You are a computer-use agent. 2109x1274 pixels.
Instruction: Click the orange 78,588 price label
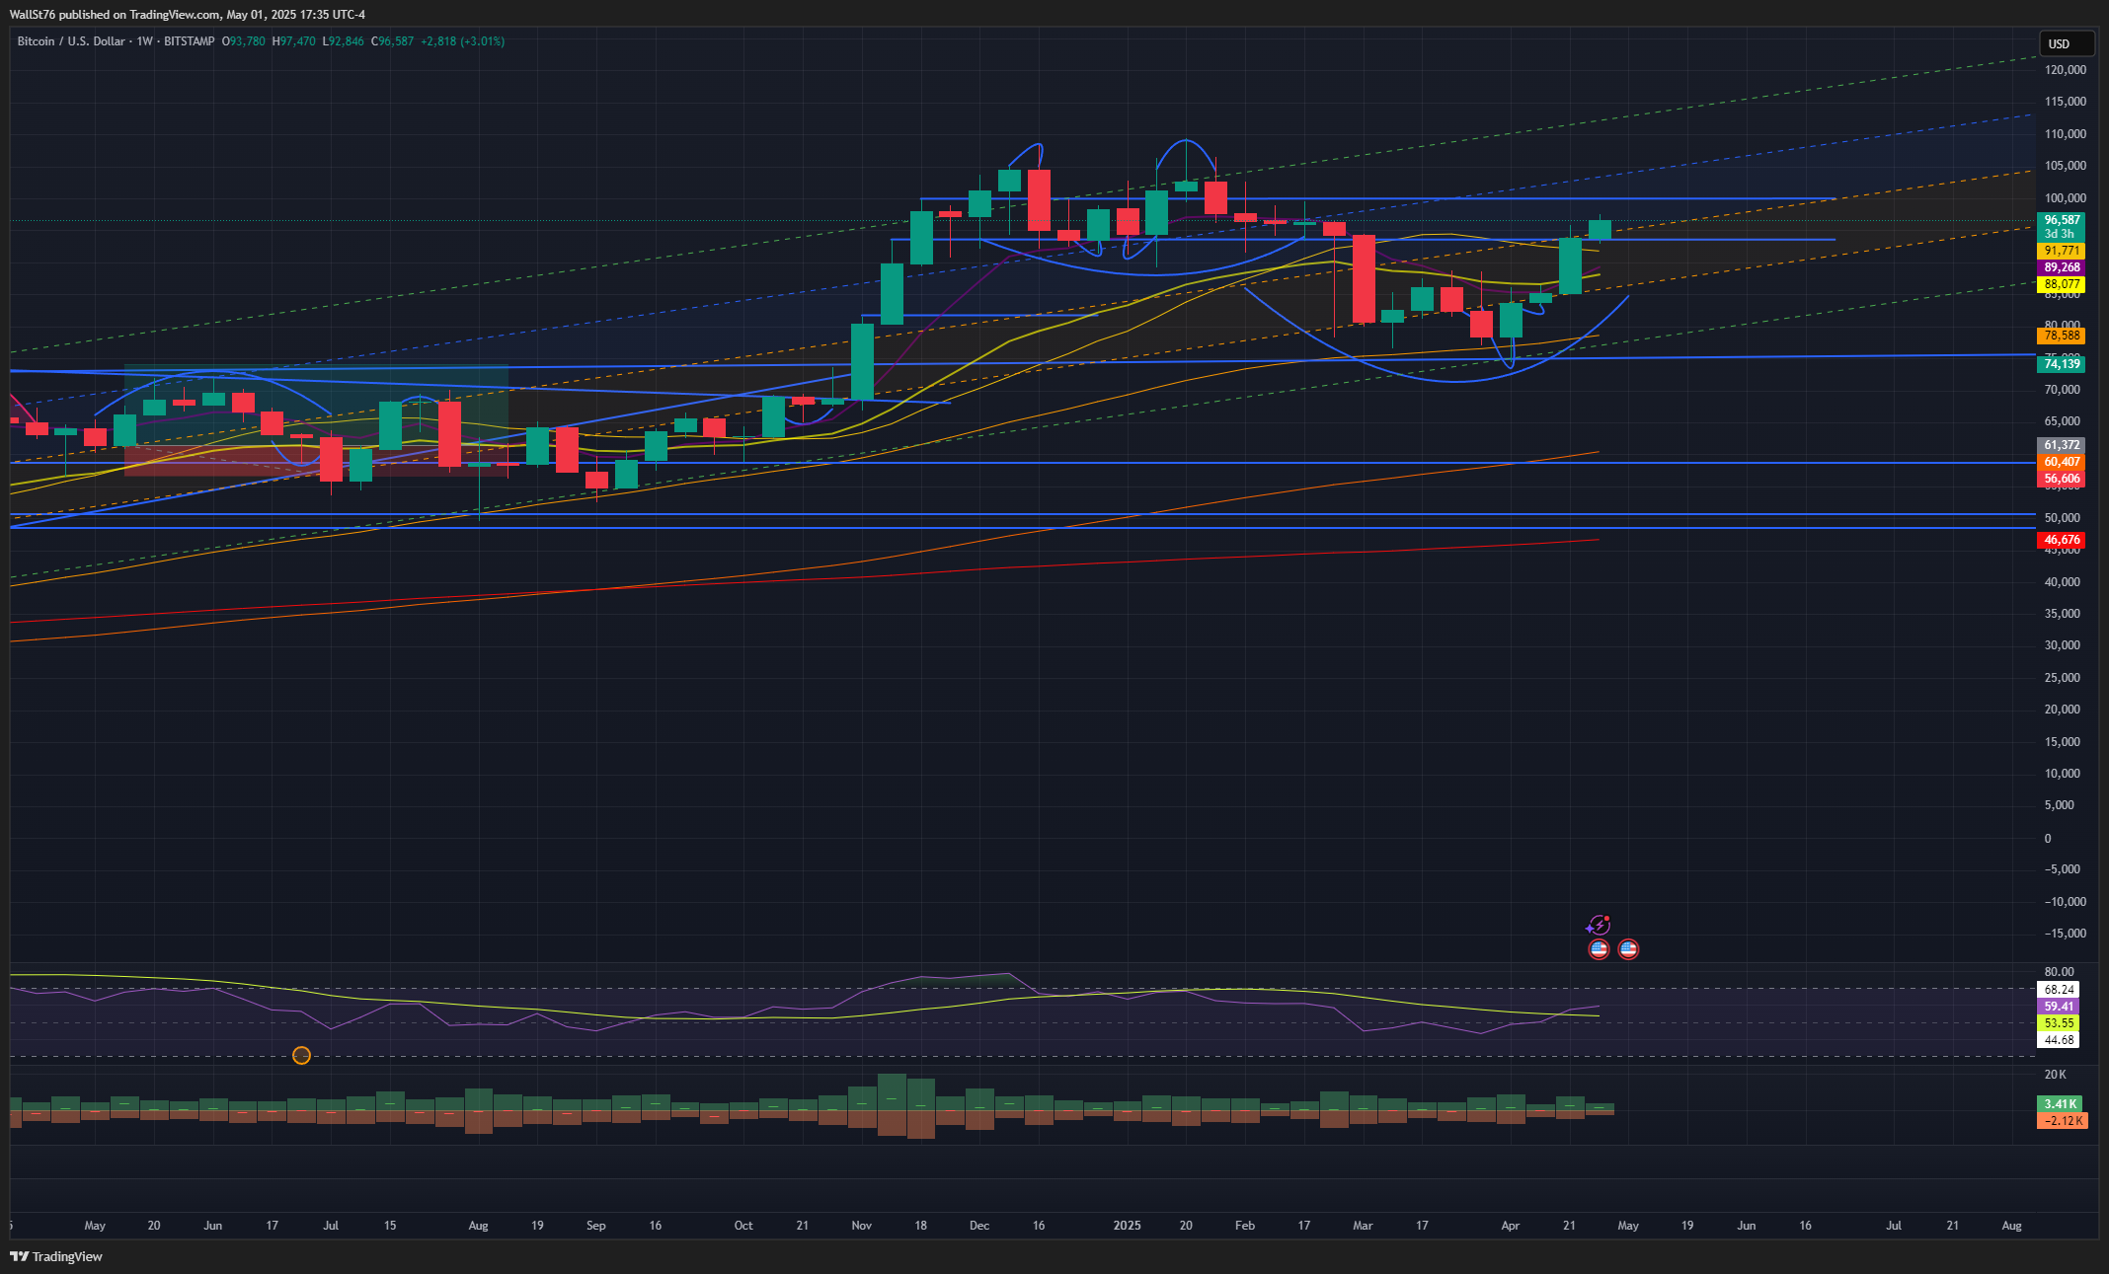[2062, 336]
